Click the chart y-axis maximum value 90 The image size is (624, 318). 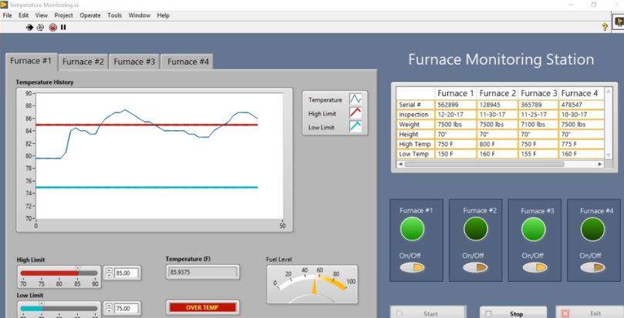coord(29,93)
